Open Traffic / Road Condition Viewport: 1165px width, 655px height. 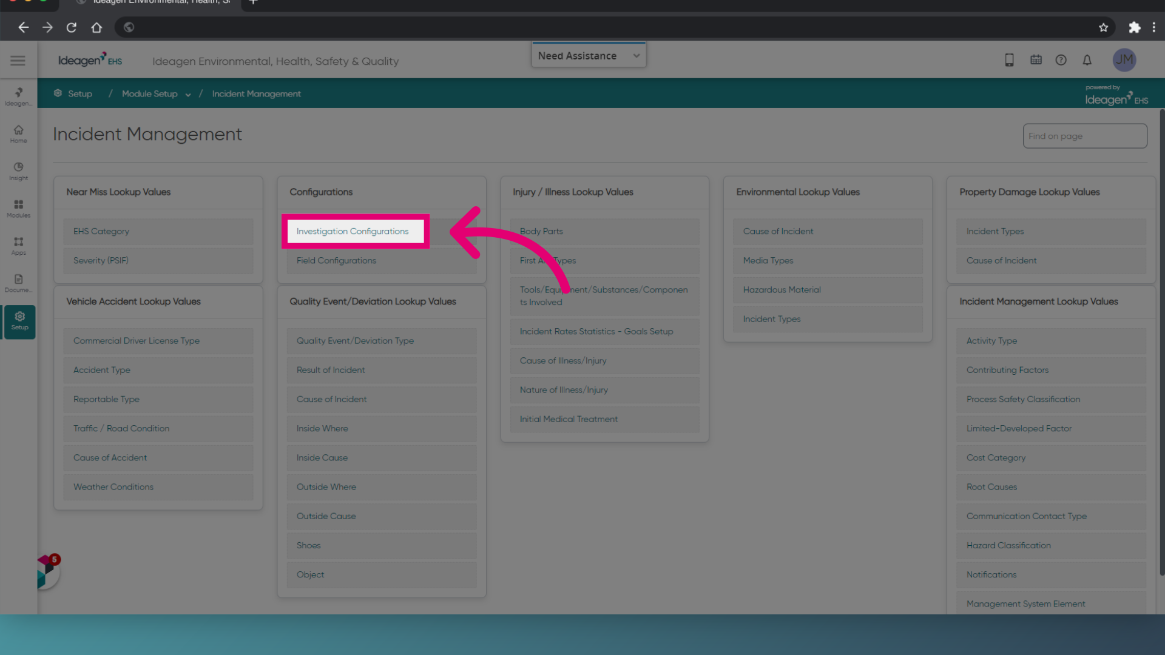coord(158,428)
